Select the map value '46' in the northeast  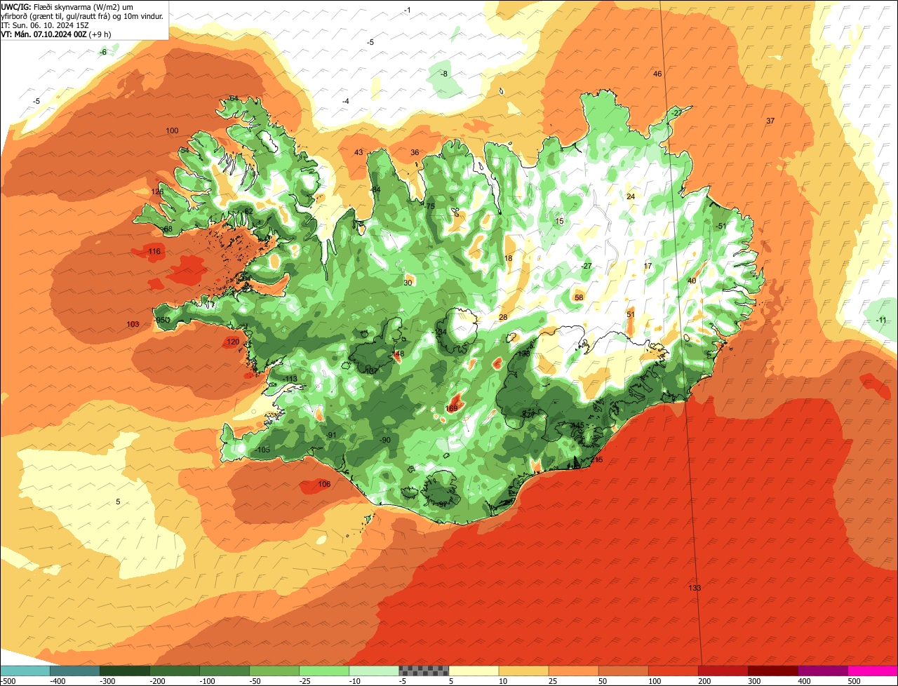[x=657, y=74]
